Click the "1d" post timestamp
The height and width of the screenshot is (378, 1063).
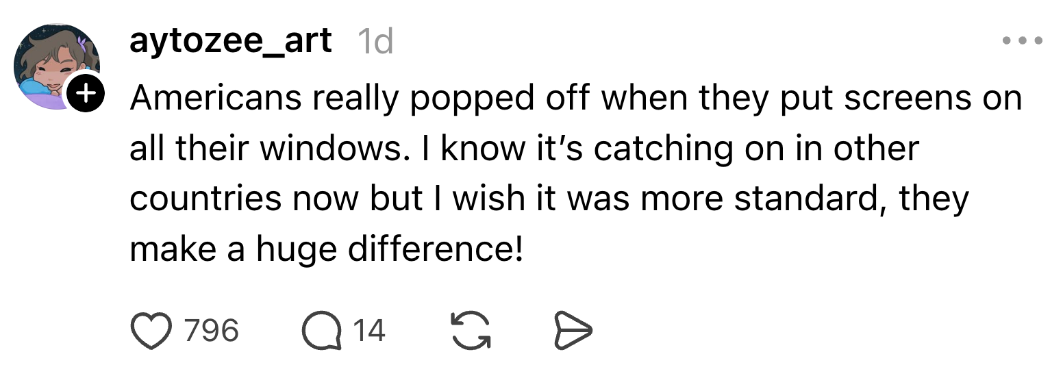coord(375,42)
